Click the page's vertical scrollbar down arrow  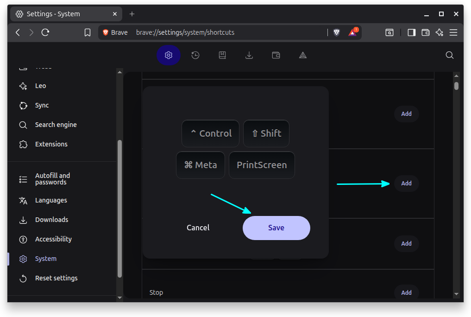[x=456, y=294]
